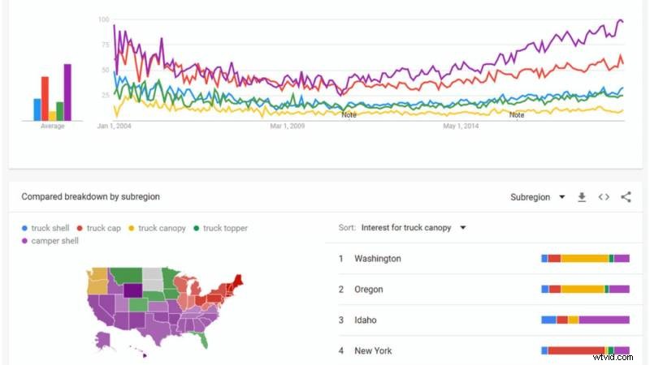Viewport: 650px width, 365px height.
Task: Click the red Average bar in chart
Action: click(45, 98)
